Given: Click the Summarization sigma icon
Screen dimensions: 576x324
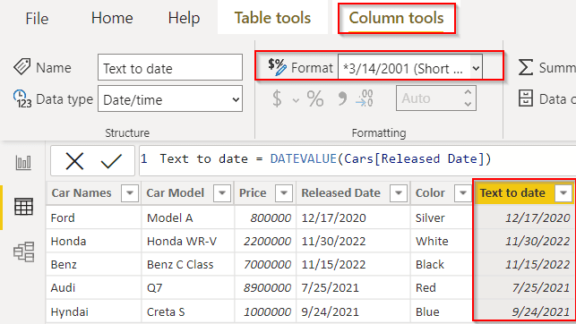Looking at the screenshot, I should click(x=526, y=67).
